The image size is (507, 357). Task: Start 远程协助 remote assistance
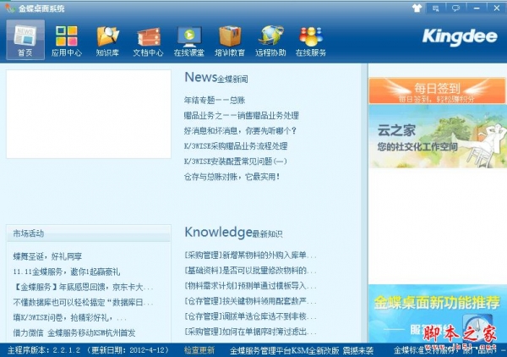(270, 41)
